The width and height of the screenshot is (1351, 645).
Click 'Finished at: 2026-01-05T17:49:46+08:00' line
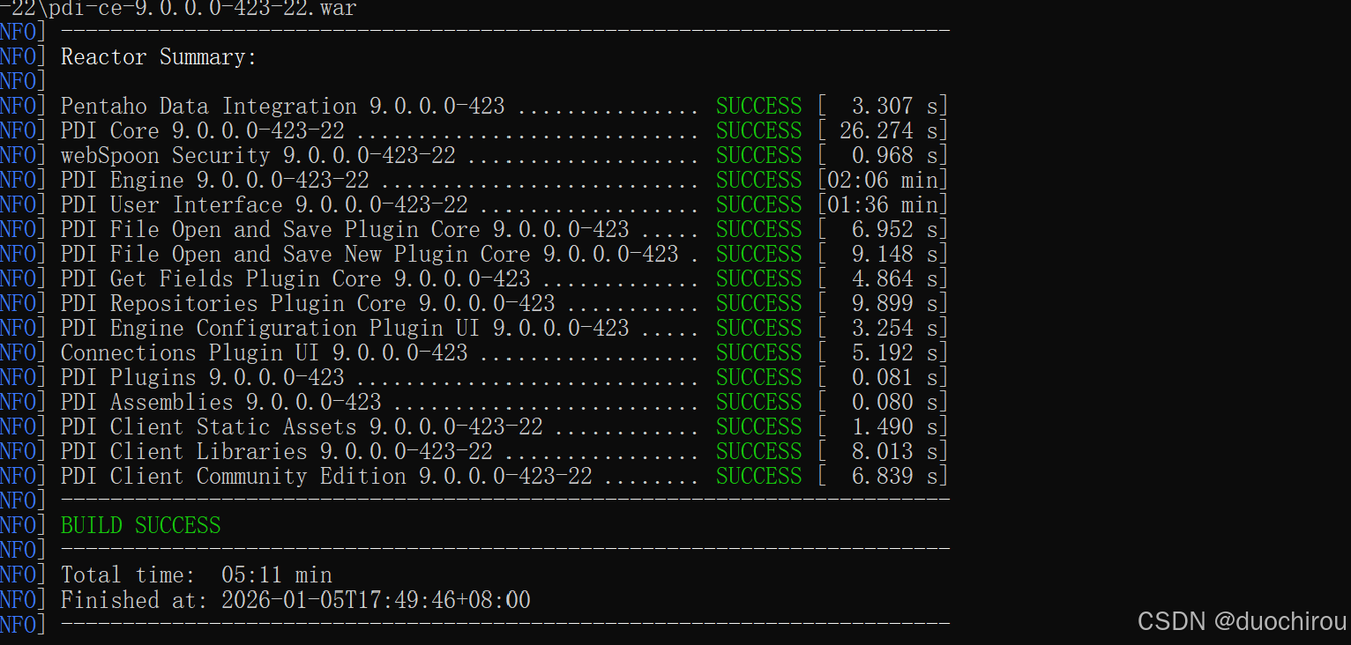pos(295,600)
